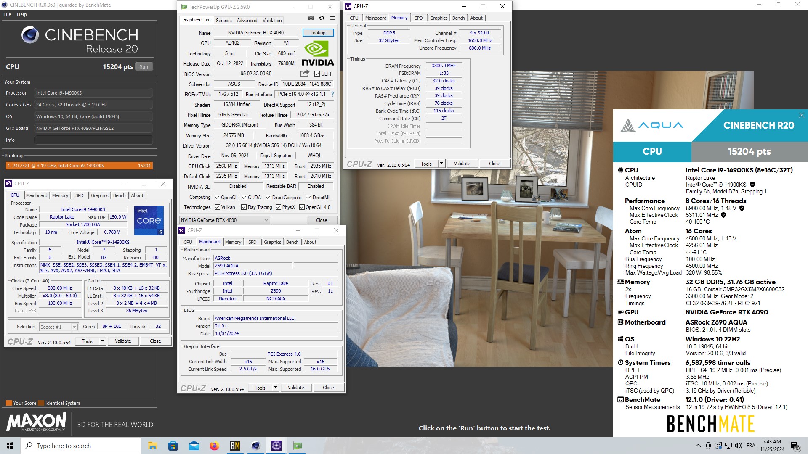Run the Cinebench CPU test
Image resolution: width=808 pixels, height=454 pixels.
(x=144, y=67)
